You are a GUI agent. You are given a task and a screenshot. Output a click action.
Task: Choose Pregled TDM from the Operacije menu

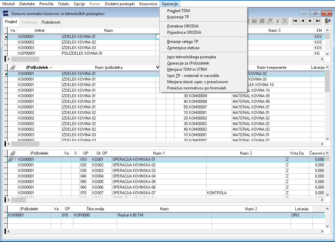[x=178, y=11]
